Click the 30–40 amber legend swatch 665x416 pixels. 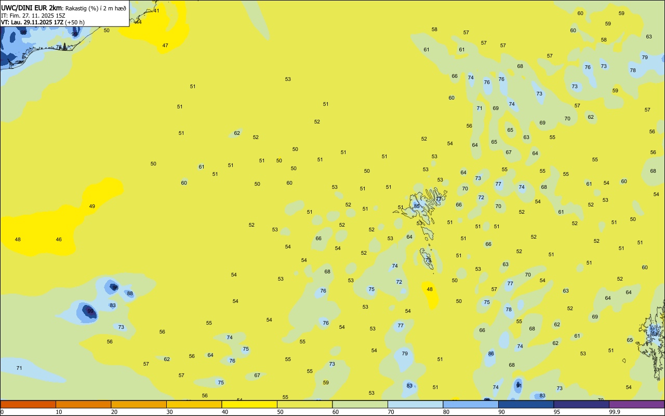click(x=194, y=404)
